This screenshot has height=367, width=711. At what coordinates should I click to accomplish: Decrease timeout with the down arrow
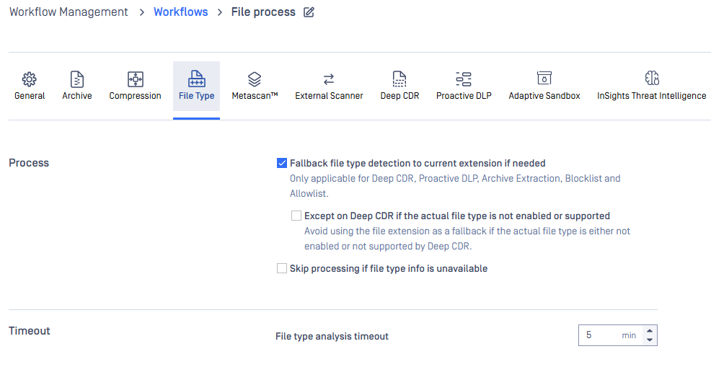[x=650, y=340]
